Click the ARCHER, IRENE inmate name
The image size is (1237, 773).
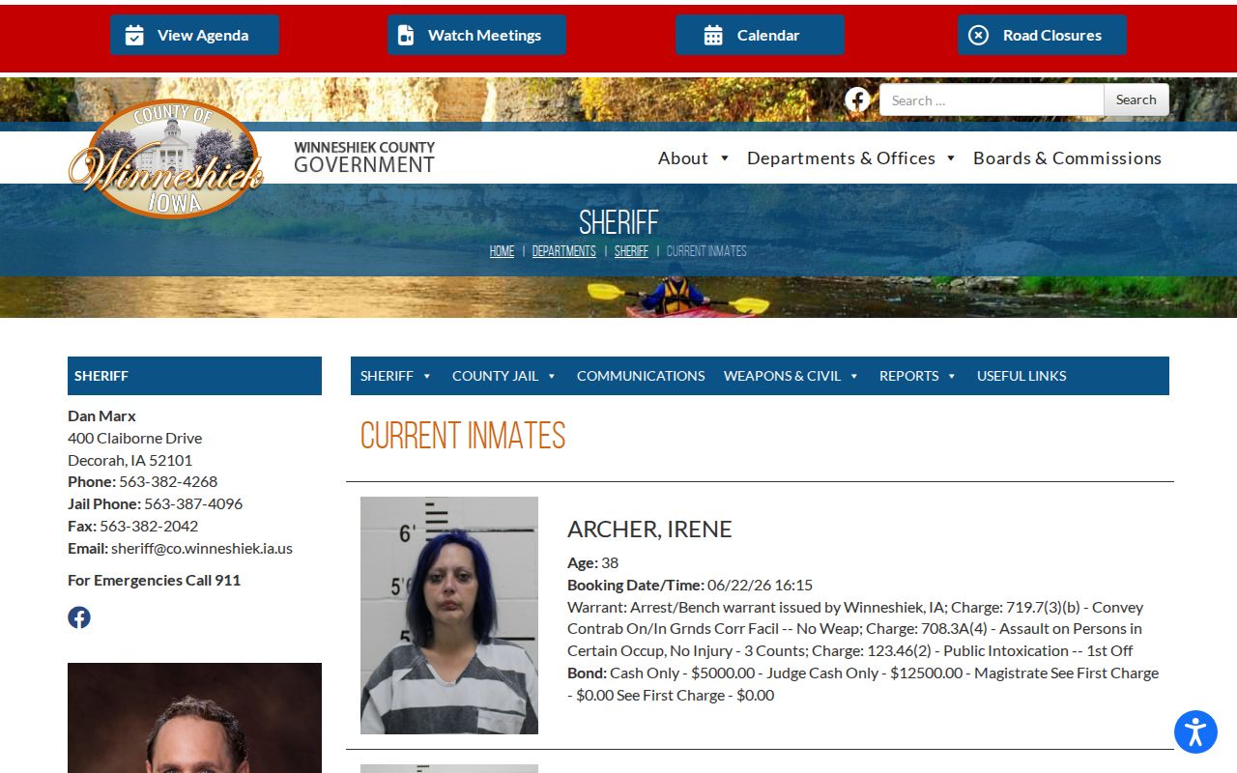click(x=649, y=530)
